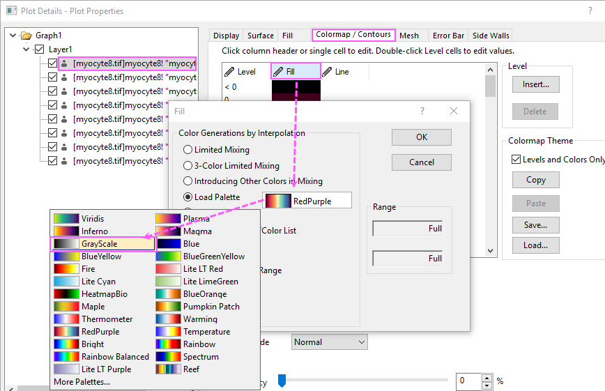605x391 pixels.
Task: Click the Insert... level button
Action: point(535,84)
